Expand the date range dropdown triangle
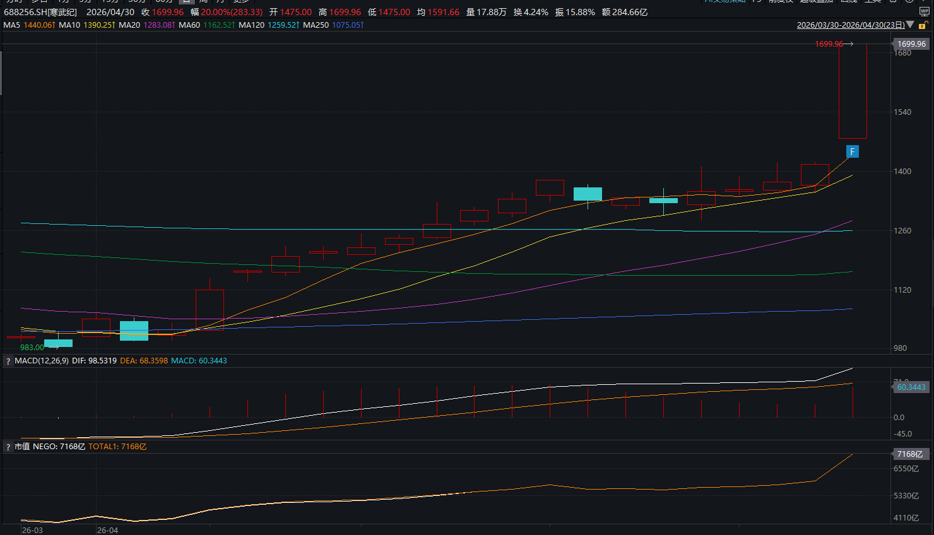 tap(909, 25)
